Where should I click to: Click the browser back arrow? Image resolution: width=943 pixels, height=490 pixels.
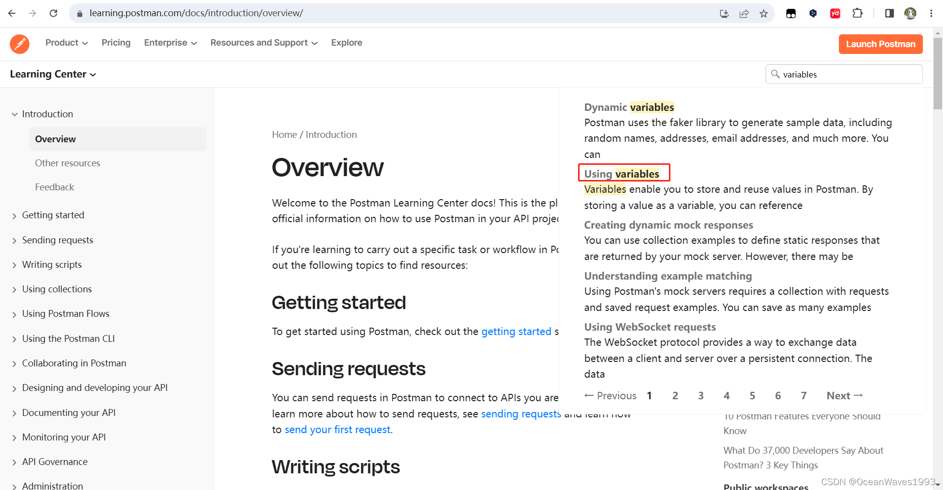pos(12,13)
